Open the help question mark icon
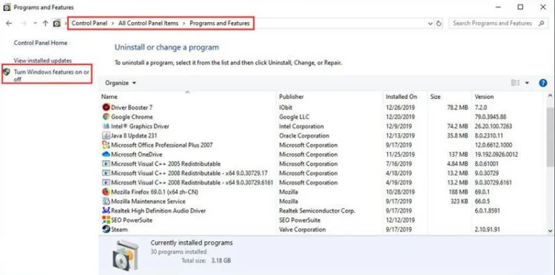The image size is (555, 275). click(543, 83)
